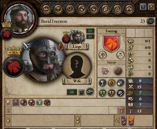The image size is (157, 129).
Task: Open the realm crown menu button
Action: [x=46, y=9]
